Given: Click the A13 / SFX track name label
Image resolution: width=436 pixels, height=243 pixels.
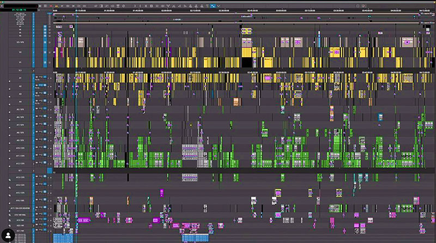Looking at the screenshot, I should tap(21, 178).
